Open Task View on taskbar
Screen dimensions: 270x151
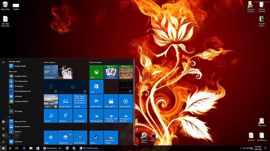tap(17, 148)
